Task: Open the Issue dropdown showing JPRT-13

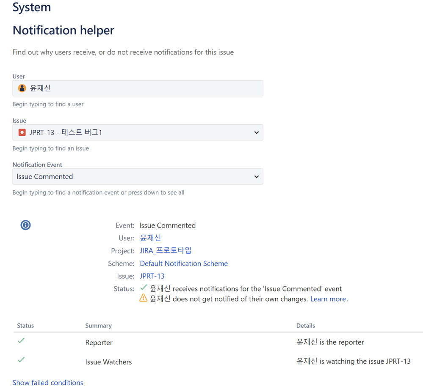Action: [x=138, y=132]
